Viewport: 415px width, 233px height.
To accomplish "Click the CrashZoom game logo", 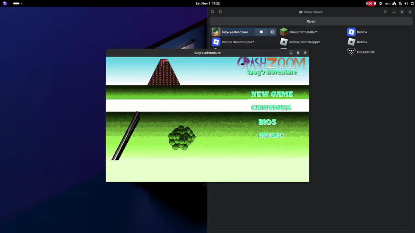I will tap(271, 66).
